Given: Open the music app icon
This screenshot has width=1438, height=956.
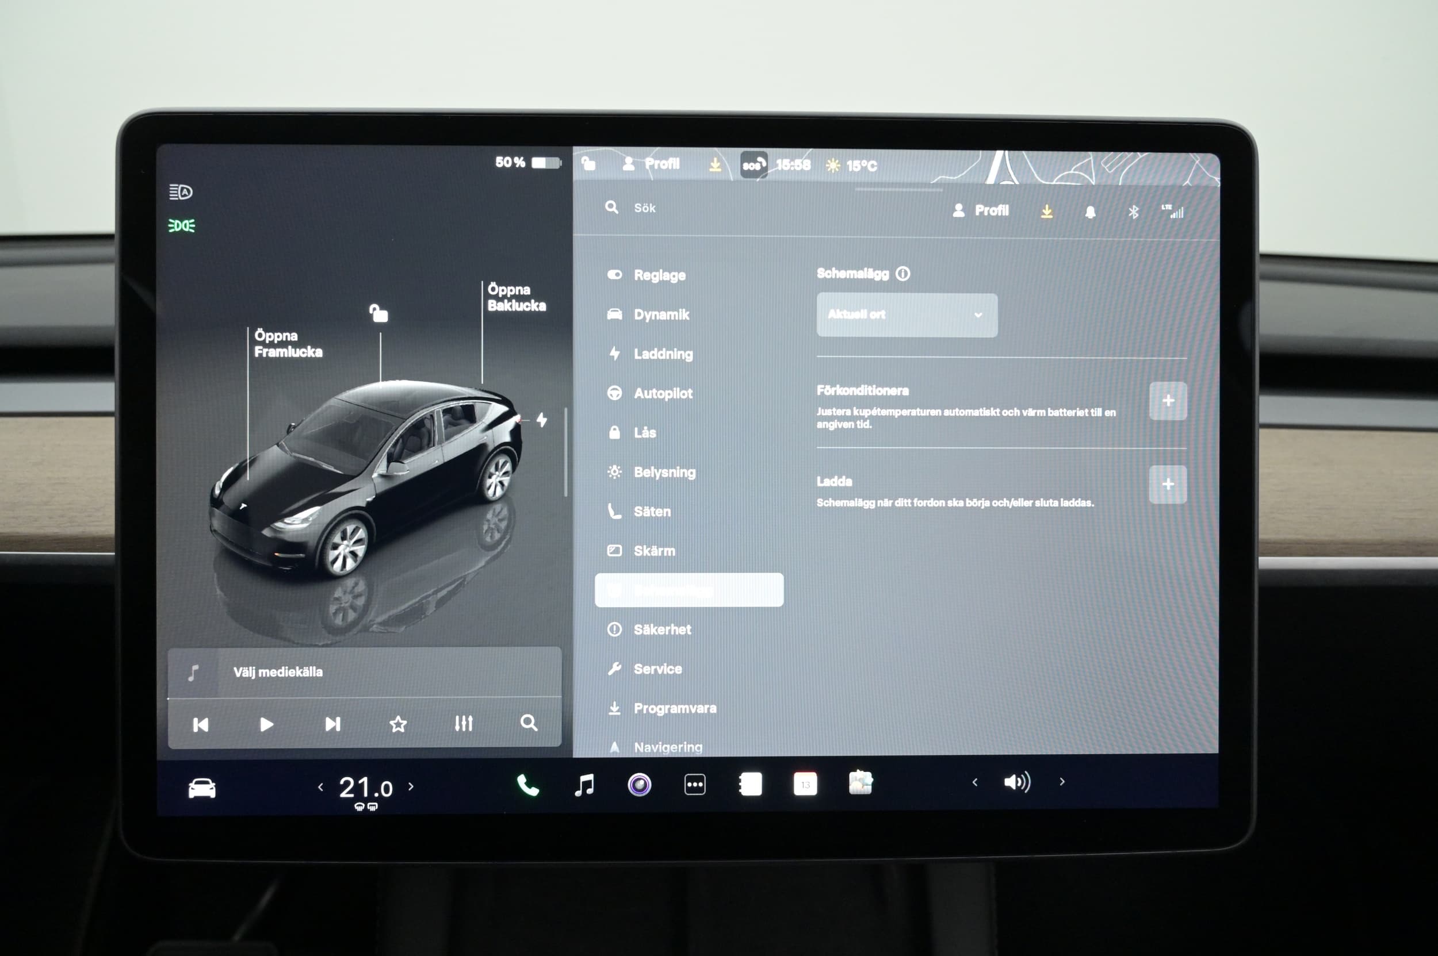Looking at the screenshot, I should coord(584,785).
